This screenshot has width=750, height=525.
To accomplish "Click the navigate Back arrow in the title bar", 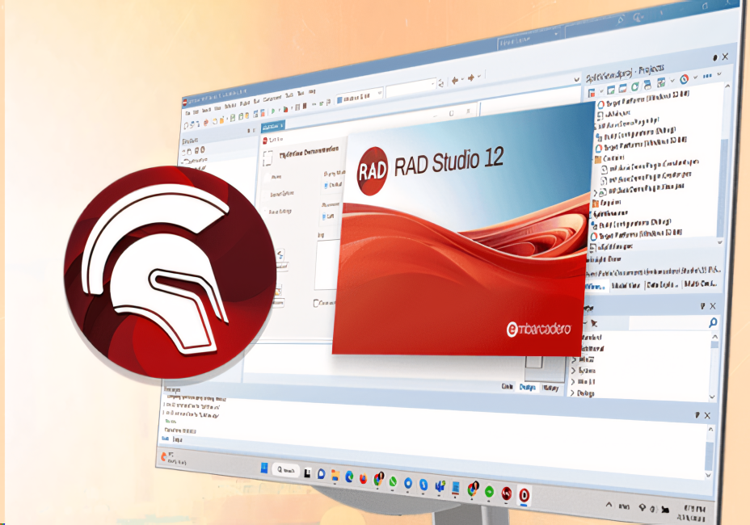I will pyautogui.click(x=454, y=80).
